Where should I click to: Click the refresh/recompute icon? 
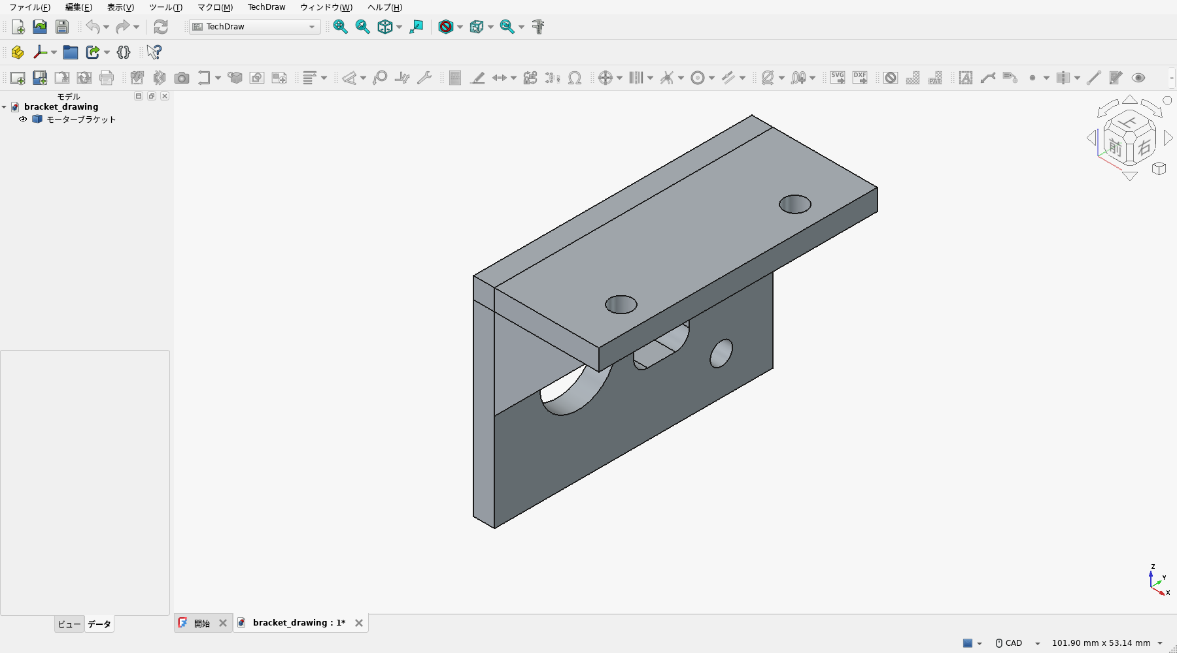(x=161, y=27)
